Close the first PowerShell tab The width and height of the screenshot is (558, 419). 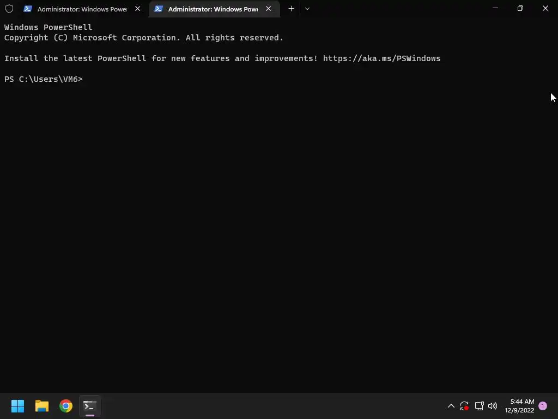click(x=137, y=9)
